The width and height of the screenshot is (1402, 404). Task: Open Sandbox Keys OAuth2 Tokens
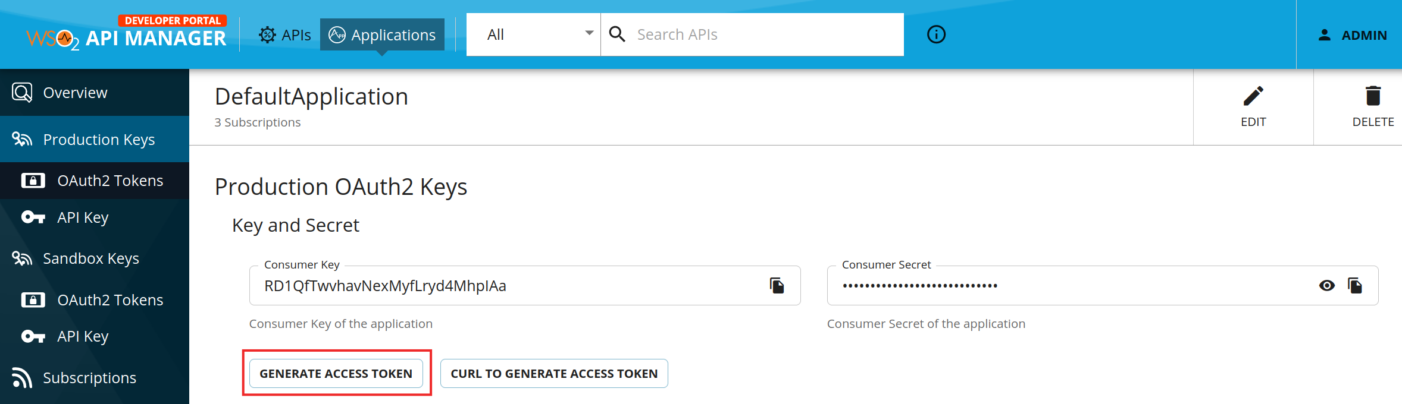coord(95,300)
